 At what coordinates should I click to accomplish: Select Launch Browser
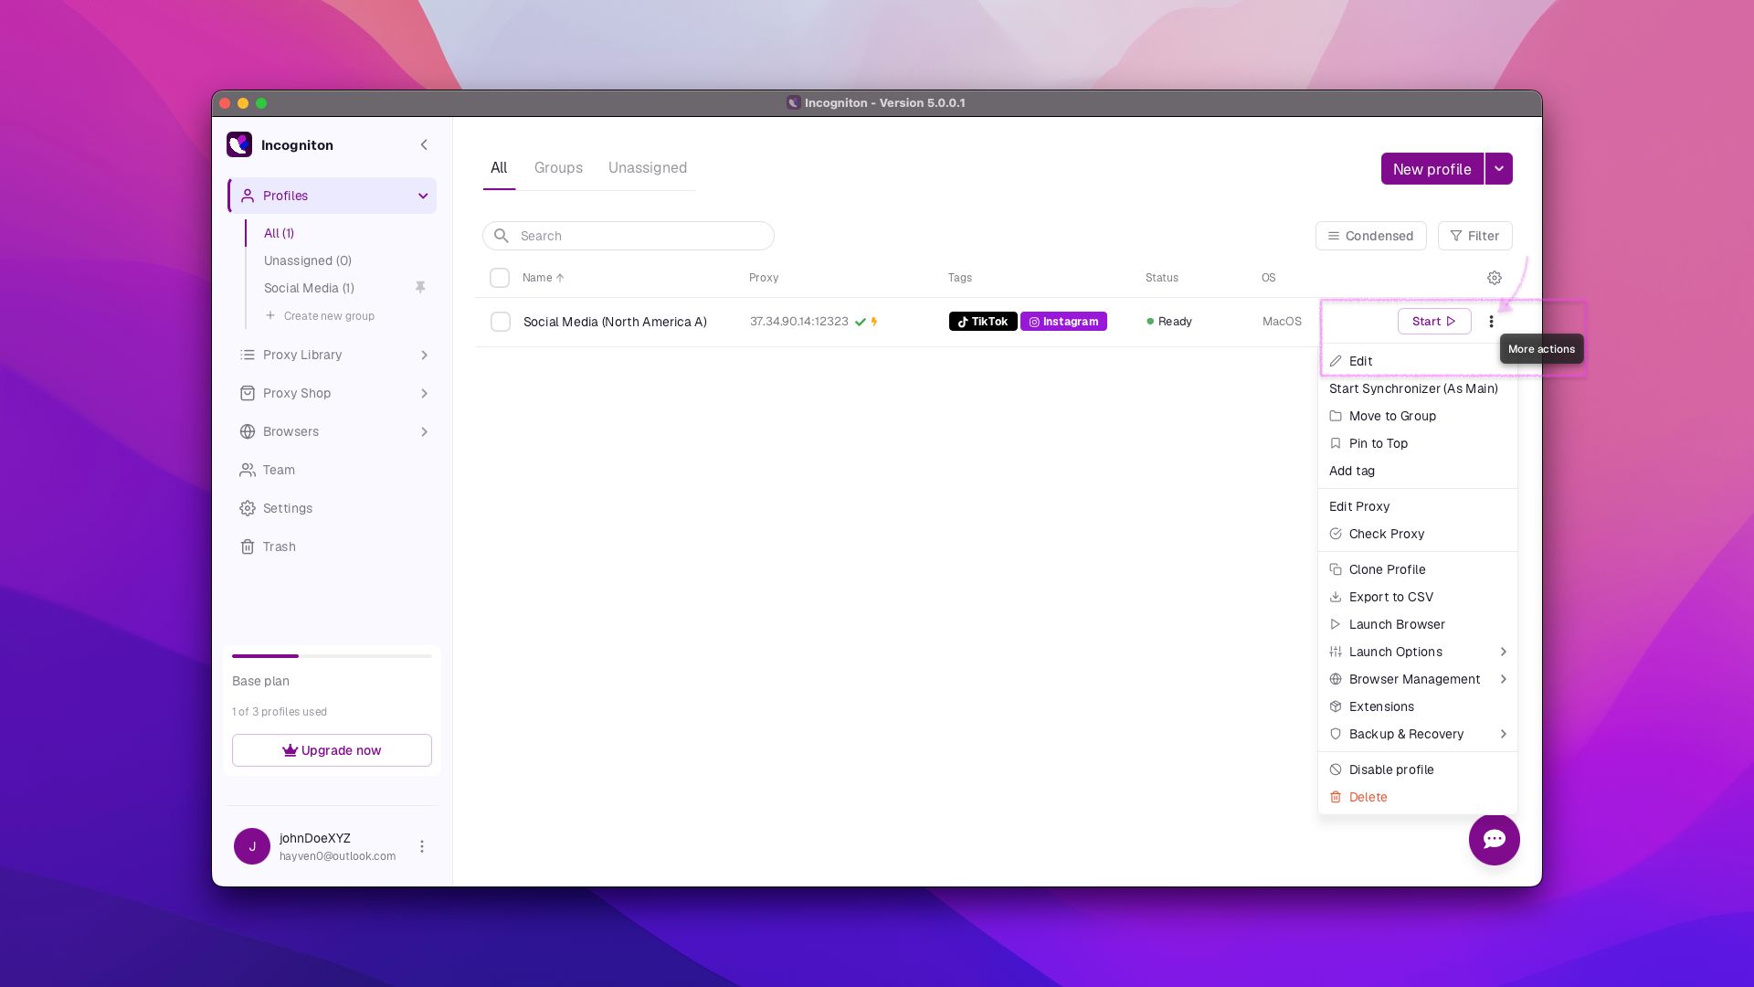tap(1418, 624)
